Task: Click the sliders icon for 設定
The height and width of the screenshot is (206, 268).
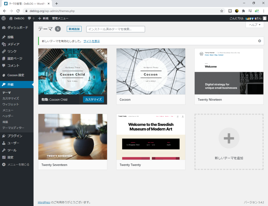Action: [x=4, y=158]
